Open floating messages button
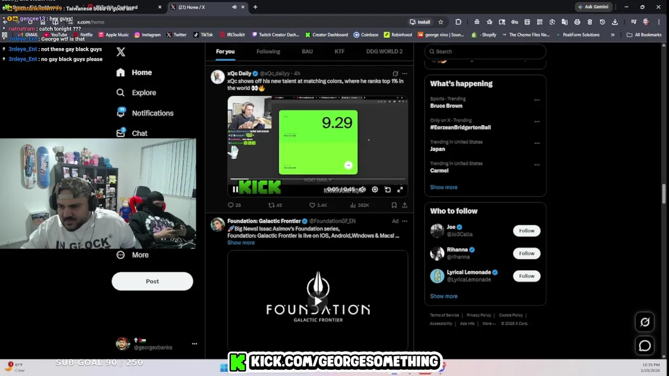The height and width of the screenshot is (376, 669). click(645, 346)
